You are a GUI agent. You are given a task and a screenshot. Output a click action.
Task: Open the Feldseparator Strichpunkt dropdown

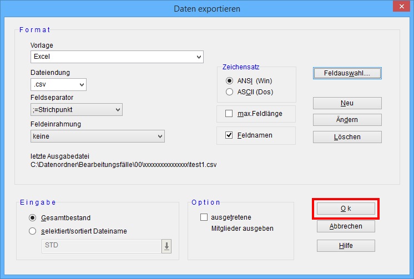coord(76,110)
